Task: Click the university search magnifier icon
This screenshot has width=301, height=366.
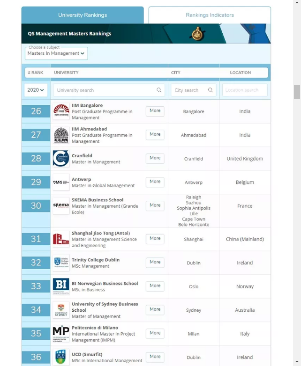Action: (159, 90)
